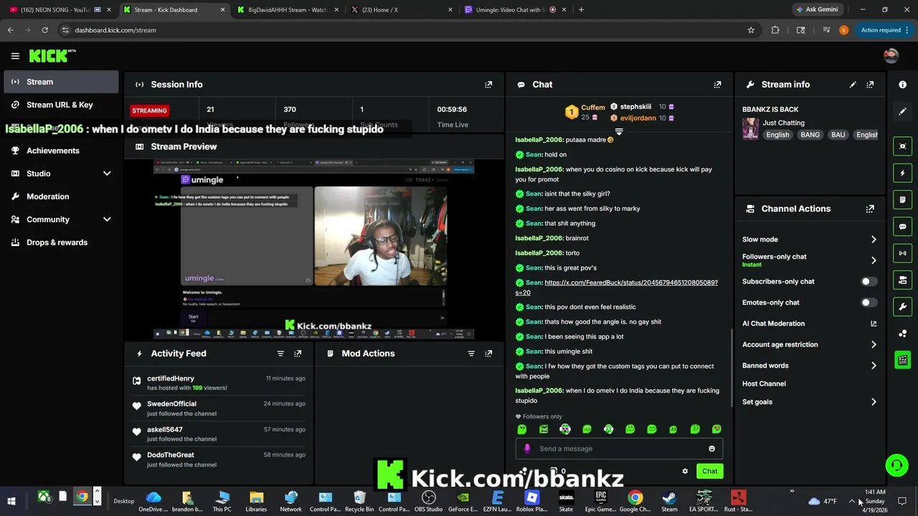Insert the first green blob emote
This screenshot has height=516, width=918.
522,429
